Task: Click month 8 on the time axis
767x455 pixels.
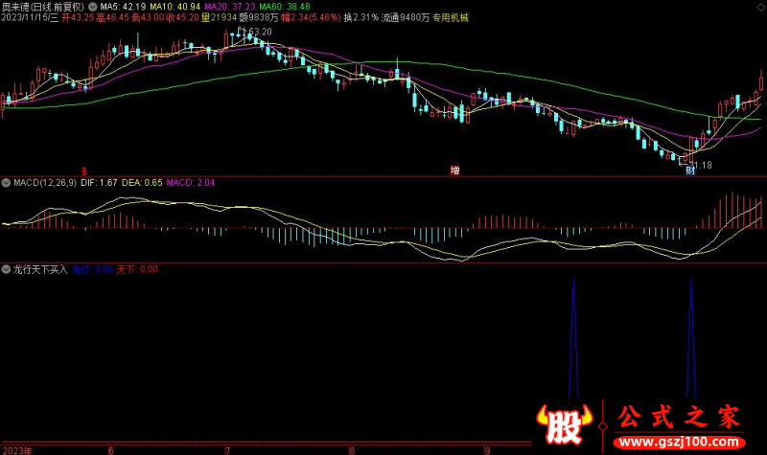Action: 352,450
